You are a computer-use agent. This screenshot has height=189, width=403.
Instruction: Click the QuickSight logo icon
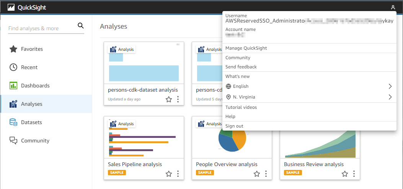click(11, 7)
